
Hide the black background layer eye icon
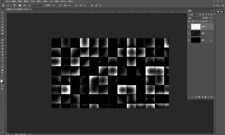click(189, 40)
